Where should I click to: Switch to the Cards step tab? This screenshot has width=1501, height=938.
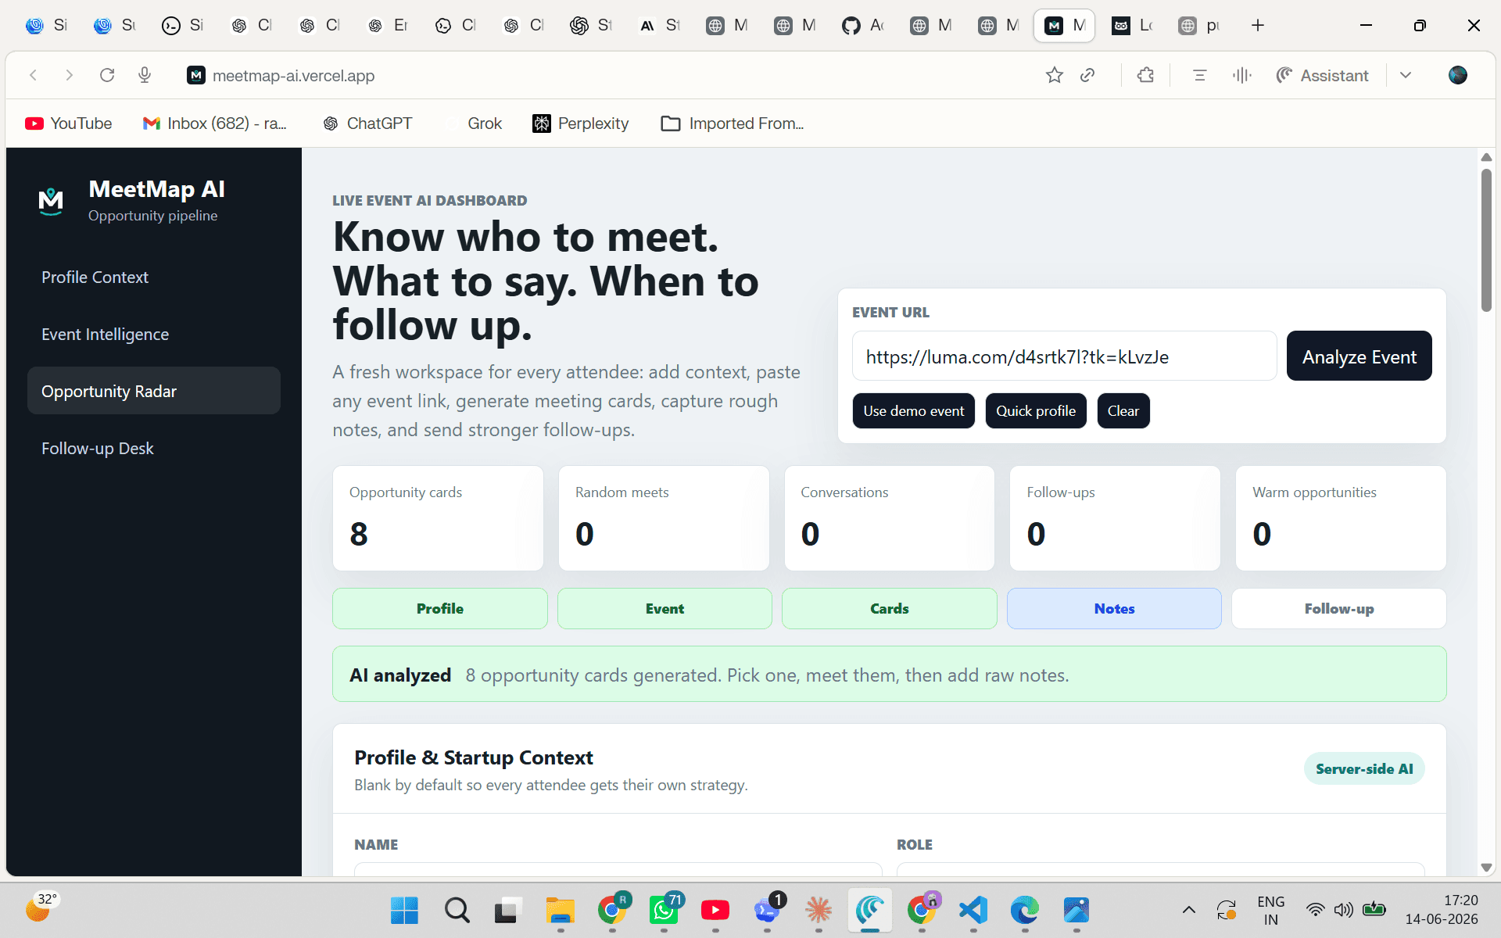[889, 608]
